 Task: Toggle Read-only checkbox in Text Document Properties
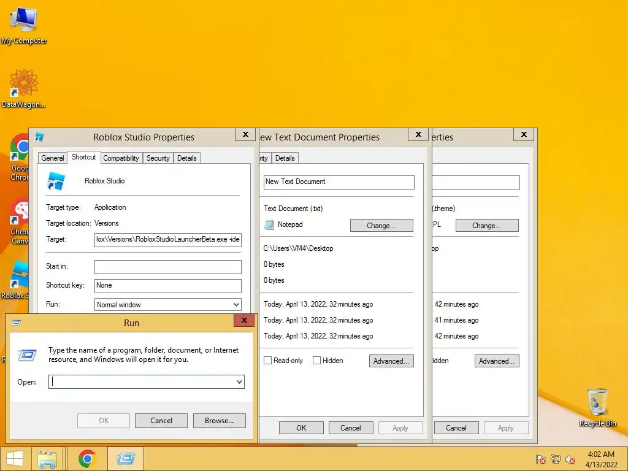coord(267,361)
